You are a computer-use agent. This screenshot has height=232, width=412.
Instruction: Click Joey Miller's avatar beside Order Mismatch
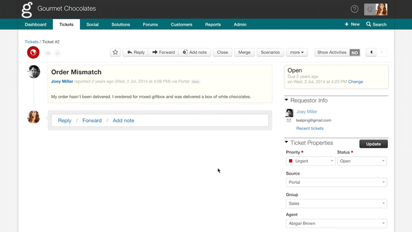tap(34, 72)
